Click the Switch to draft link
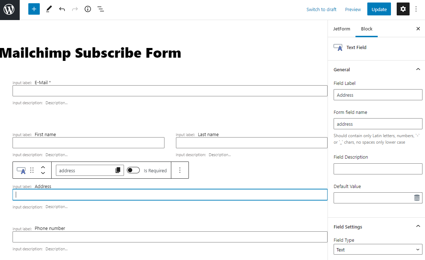Viewport: 425px width, 260px height. (321, 10)
